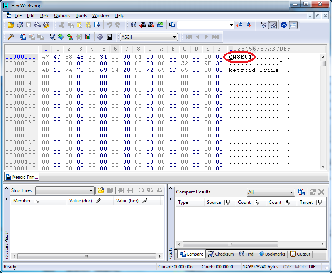Select Motorola big-endian byte order icon
Screen dimensions: 332x273
[x=284, y=25]
